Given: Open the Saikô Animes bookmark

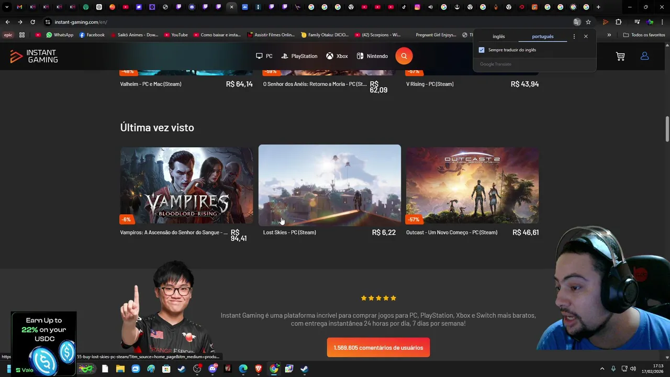Looking at the screenshot, I should [x=134, y=35].
